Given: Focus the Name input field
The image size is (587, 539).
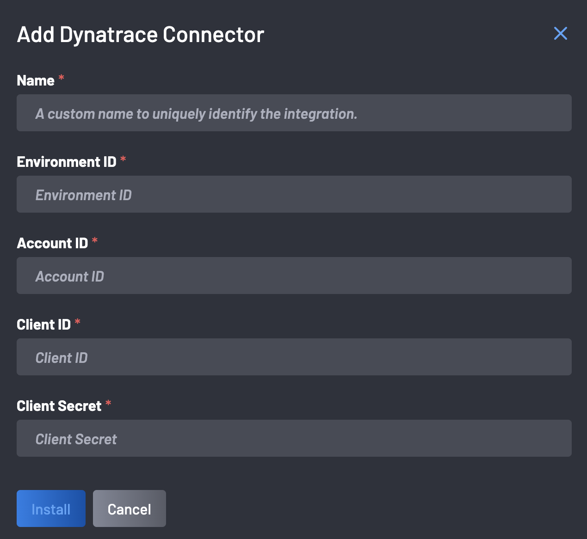Looking at the screenshot, I should coord(294,113).
